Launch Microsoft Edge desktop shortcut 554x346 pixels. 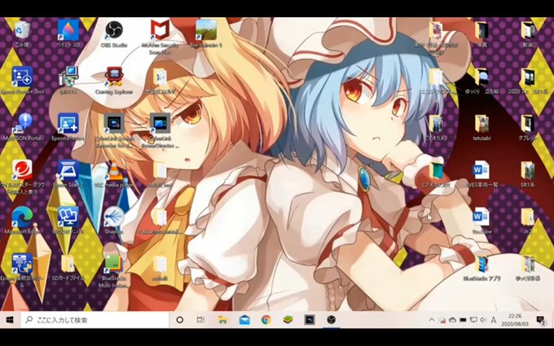coord(22,217)
